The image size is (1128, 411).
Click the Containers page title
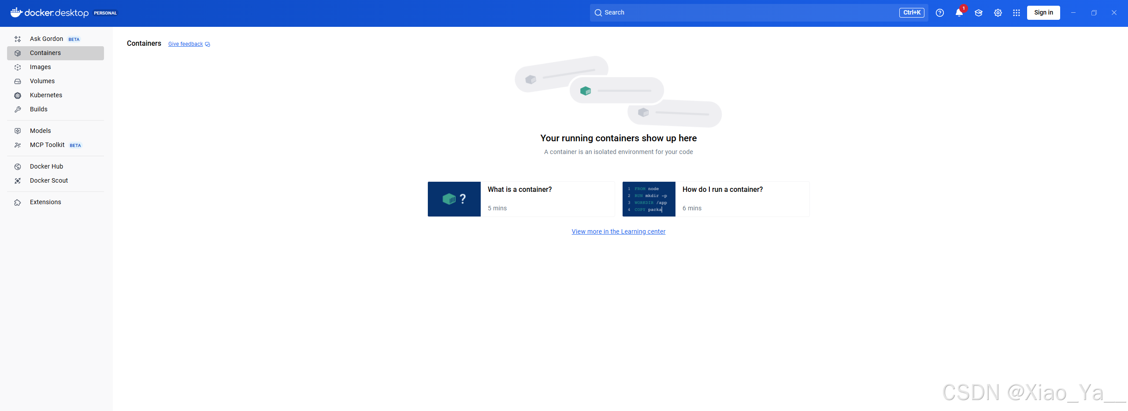[144, 44]
